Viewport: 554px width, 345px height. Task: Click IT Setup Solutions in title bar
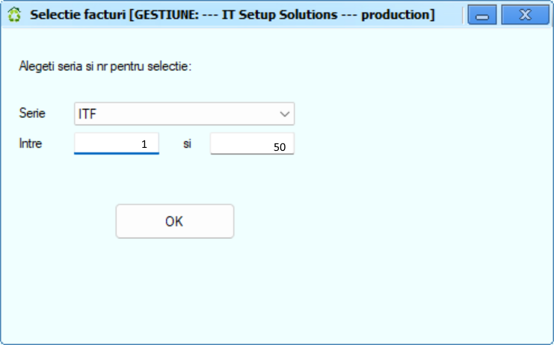pos(280,15)
